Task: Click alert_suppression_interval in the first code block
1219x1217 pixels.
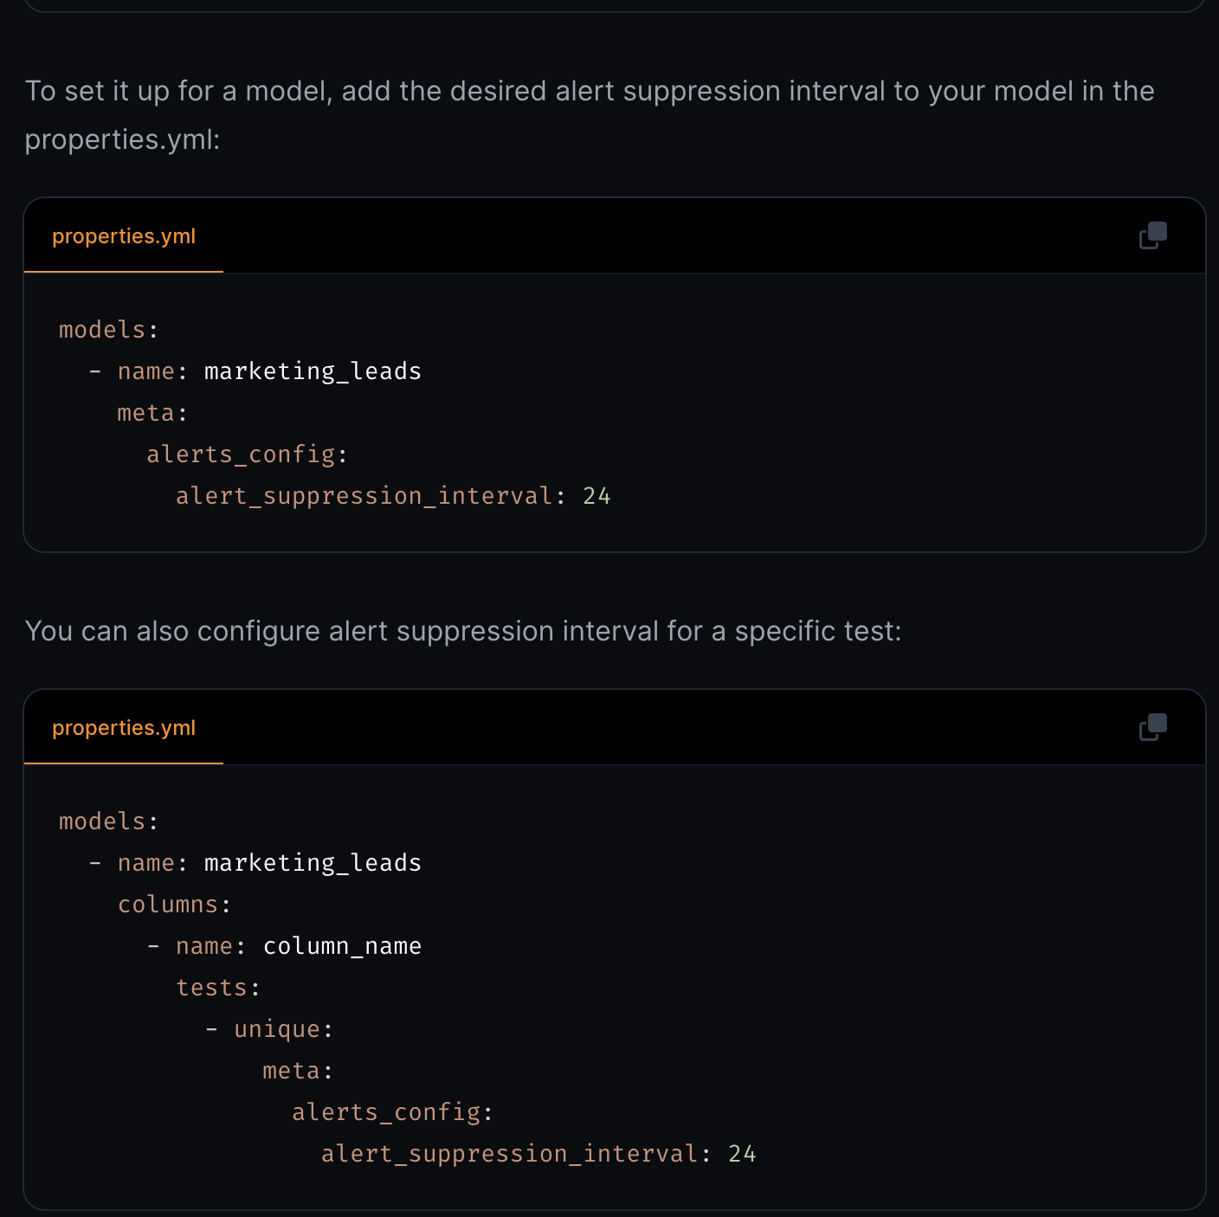Action: (x=364, y=496)
